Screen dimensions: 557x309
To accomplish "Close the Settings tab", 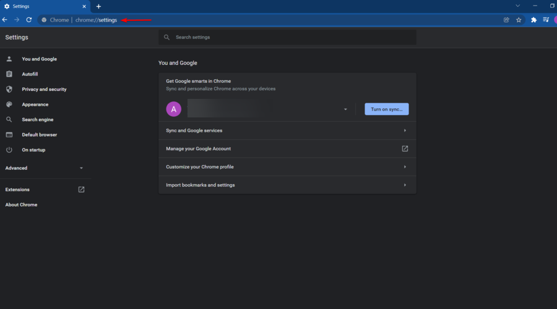I will (84, 6).
